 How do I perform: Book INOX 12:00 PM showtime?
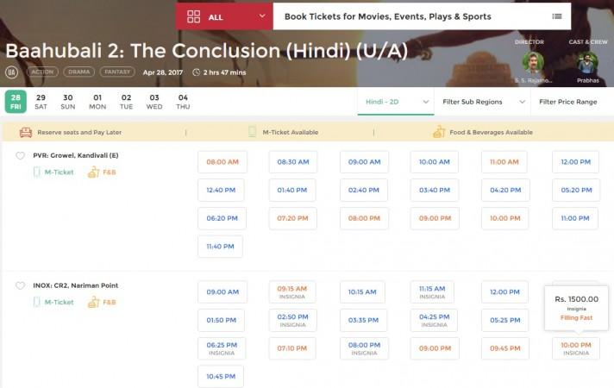tap(504, 292)
